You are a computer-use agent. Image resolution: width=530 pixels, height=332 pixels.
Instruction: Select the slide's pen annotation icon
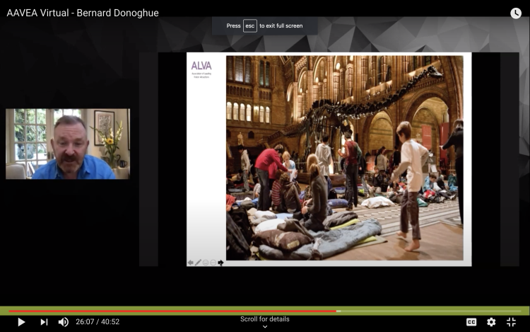tap(199, 263)
